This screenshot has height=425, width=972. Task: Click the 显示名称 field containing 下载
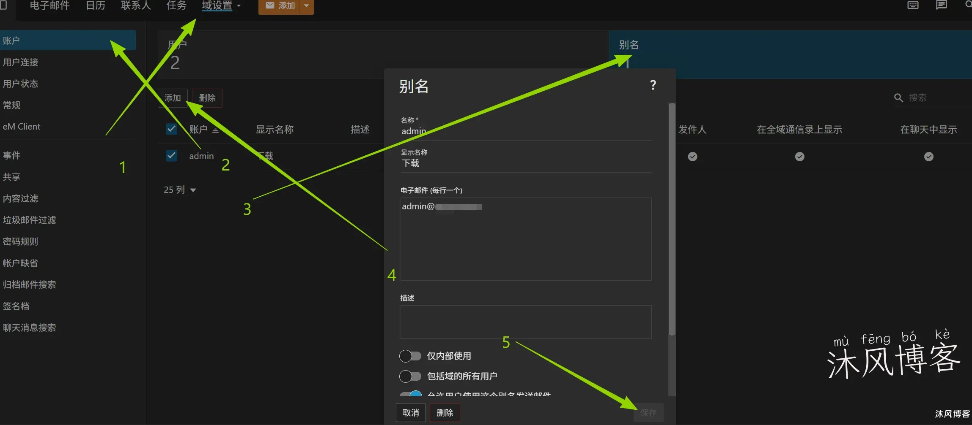(x=526, y=163)
